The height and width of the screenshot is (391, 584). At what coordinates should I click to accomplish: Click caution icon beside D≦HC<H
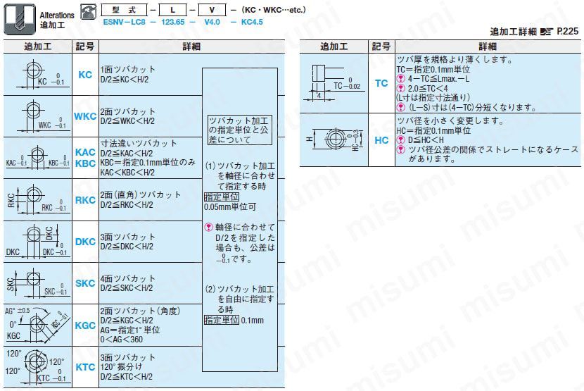(401, 140)
